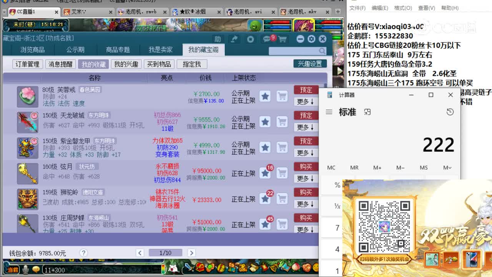Click 预定 button for 天龙破城
The height and width of the screenshot is (277, 492).
point(306,115)
